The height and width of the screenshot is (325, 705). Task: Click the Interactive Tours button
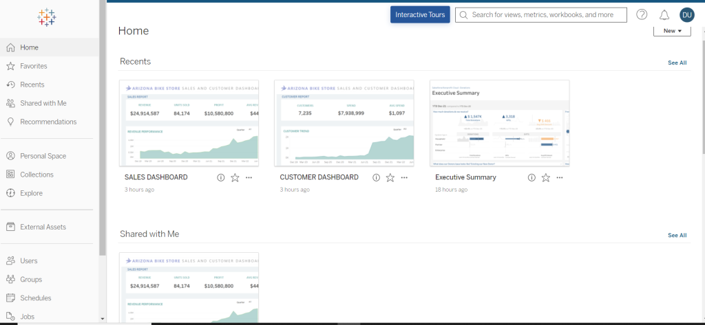[420, 14]
